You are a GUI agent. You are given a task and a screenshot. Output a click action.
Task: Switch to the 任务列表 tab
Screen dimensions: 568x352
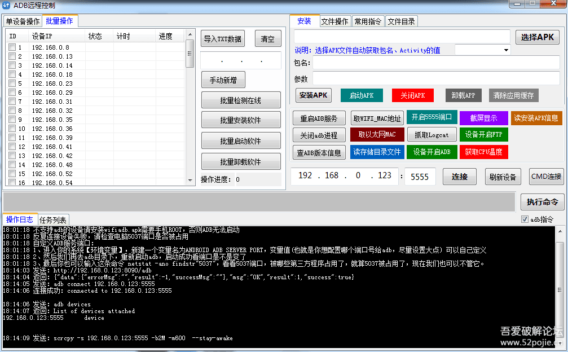click(53, 219)
